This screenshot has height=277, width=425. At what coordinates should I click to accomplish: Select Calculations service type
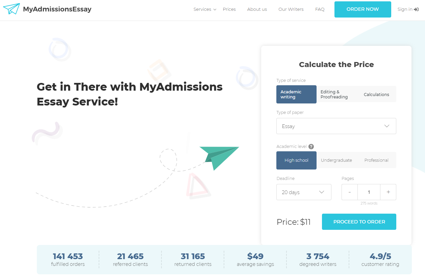click(x=376, y=94)
